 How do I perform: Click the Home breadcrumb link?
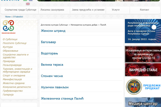(x=8, y=17)
